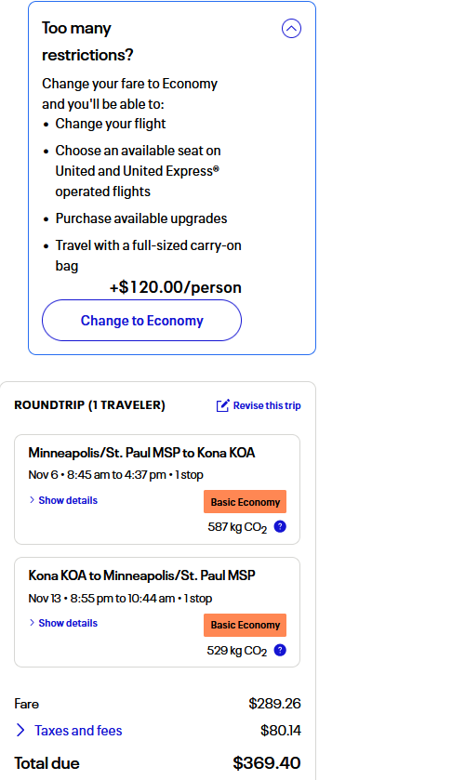The height and width of the screenshot is (780, 465).
Task: Select the Kona KOA to Minneapolis/St. Paul MSP heading
Action: coord(141,575)
